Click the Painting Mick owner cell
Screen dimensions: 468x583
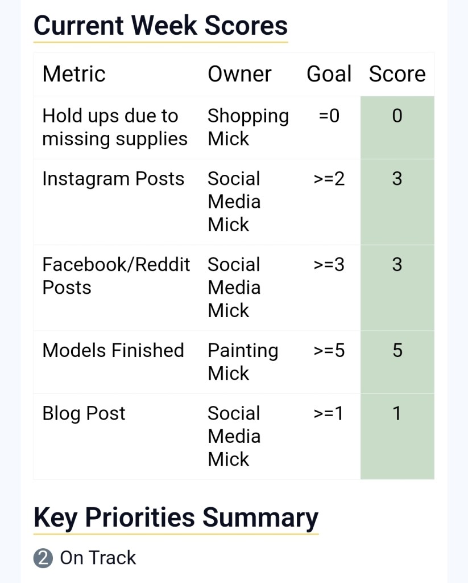coord(243,362)
